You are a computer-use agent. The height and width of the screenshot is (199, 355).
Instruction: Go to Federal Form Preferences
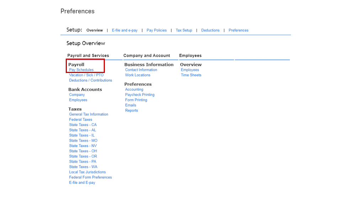point(90,177)
